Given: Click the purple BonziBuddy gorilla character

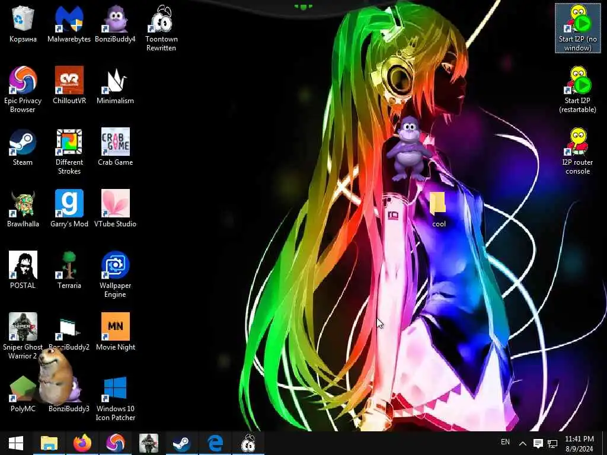Looking at the screenshot, I should (409, 149).
